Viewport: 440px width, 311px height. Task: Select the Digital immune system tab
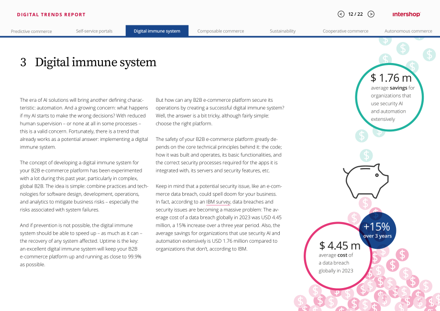[x=157, y=31]
